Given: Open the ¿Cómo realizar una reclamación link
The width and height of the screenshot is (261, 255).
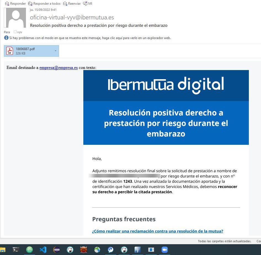Looking at the screenshot, I should tap(158, 231).
